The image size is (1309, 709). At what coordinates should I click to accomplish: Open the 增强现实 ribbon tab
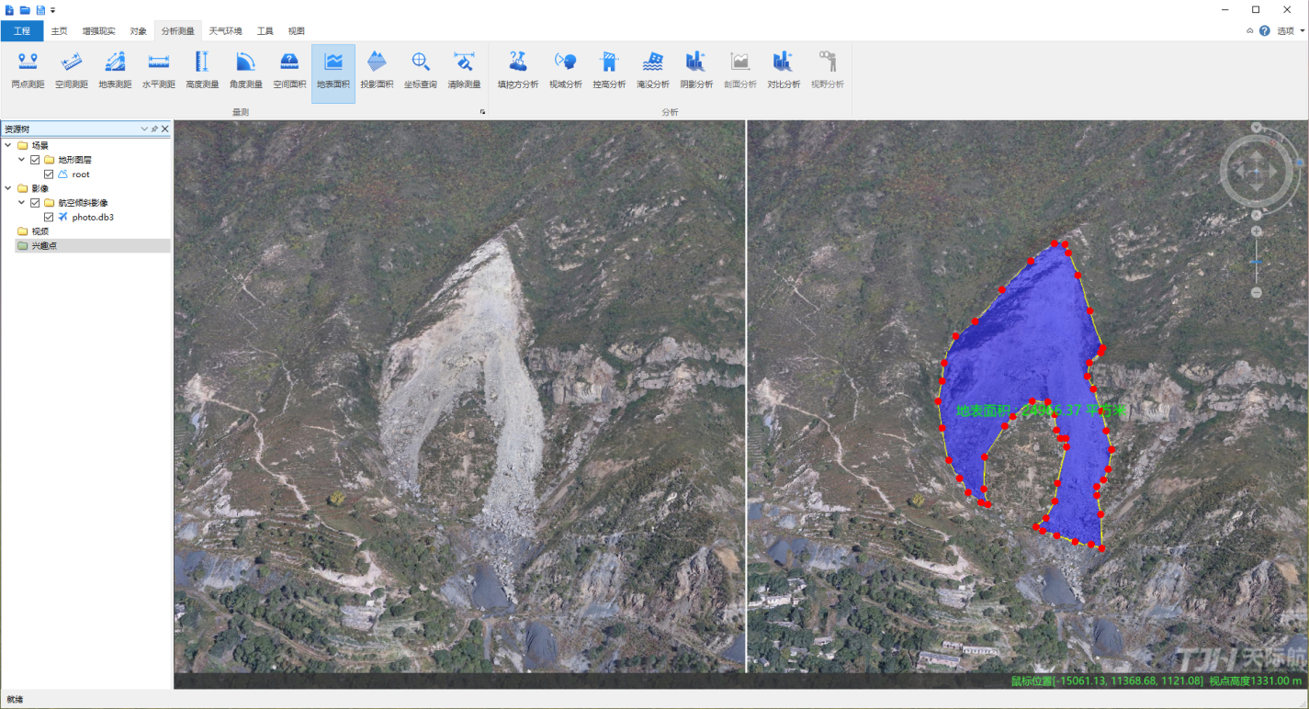pos(99,31)
